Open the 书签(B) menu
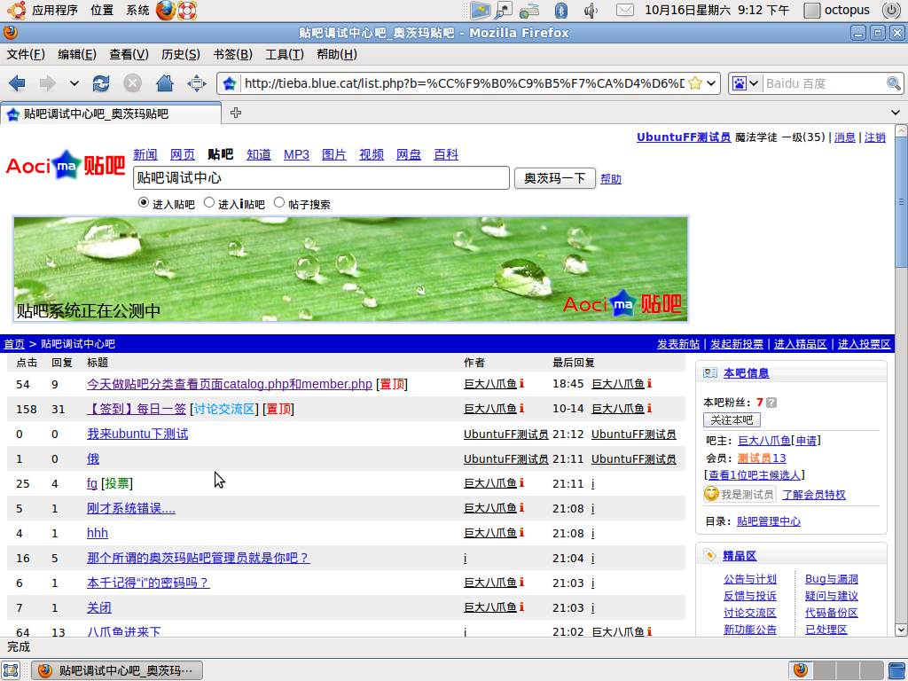 click(233, 54)
